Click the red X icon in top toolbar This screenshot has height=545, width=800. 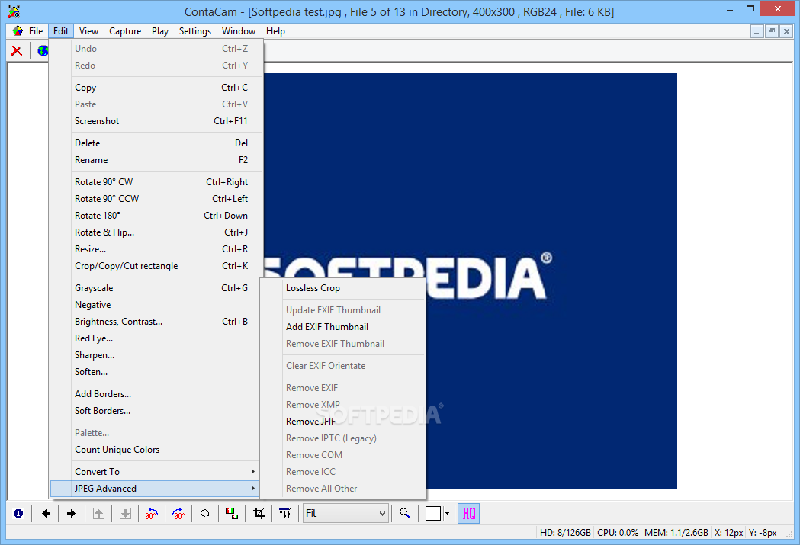click(x=17, y=51)
